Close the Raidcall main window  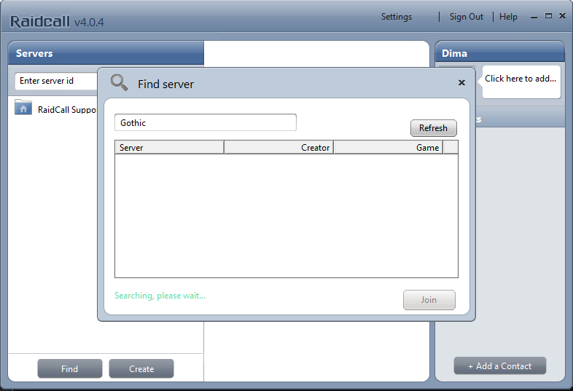(x=562, y=16)
